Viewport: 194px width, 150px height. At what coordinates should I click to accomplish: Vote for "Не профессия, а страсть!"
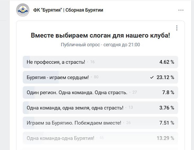tap(56, 62)
